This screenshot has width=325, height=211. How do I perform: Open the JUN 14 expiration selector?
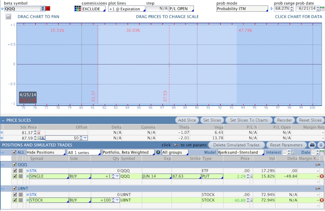coord(157,176)
